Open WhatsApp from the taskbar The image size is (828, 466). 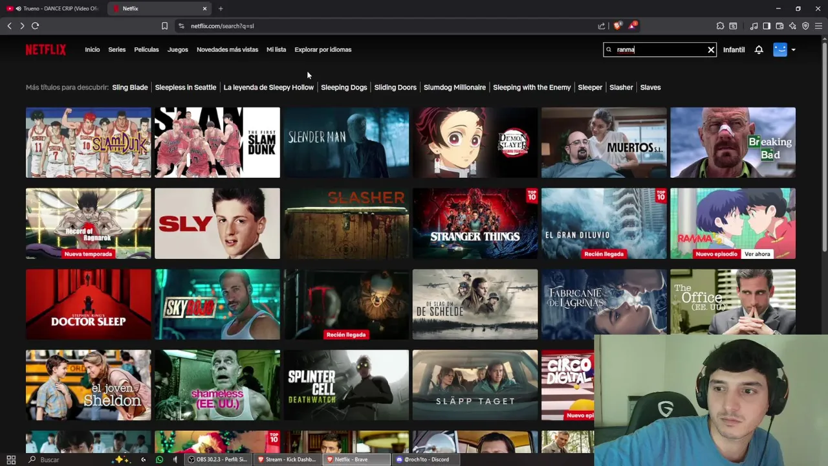(159, 460)
